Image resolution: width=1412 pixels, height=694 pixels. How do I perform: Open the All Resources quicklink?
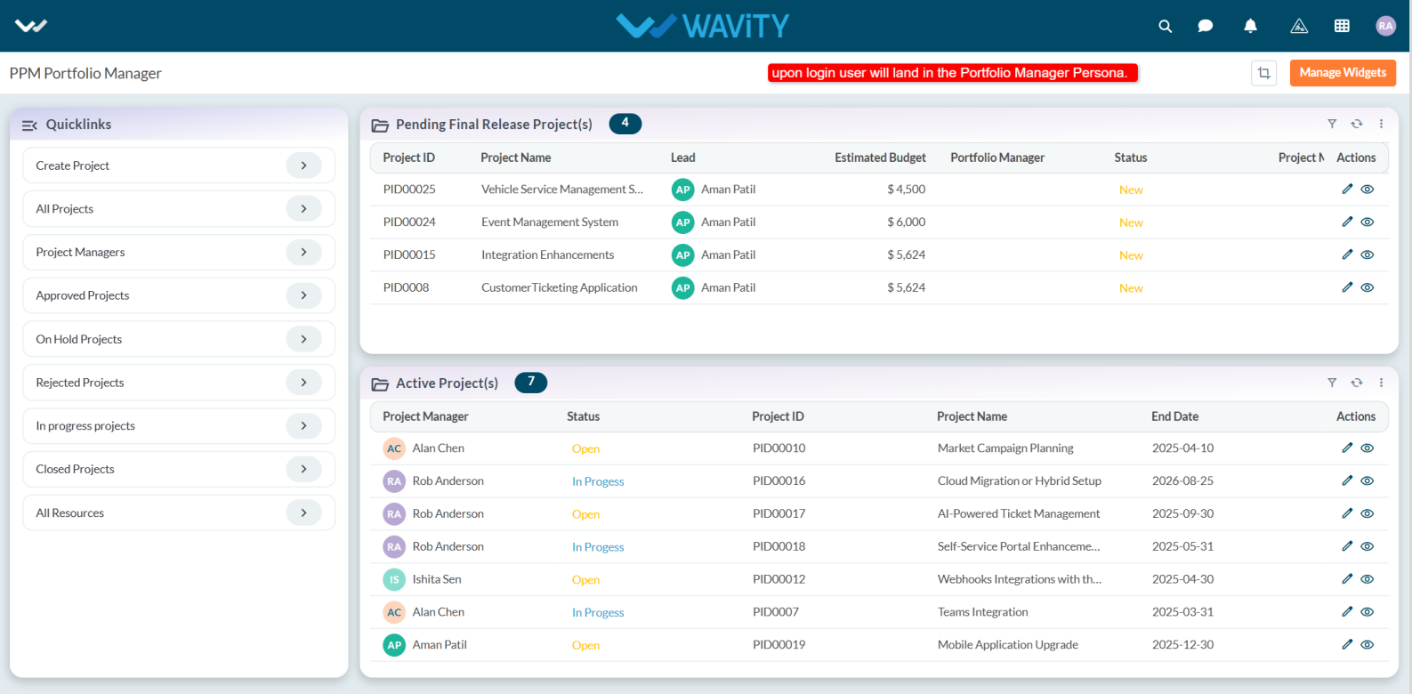click(x=179, y=512)
